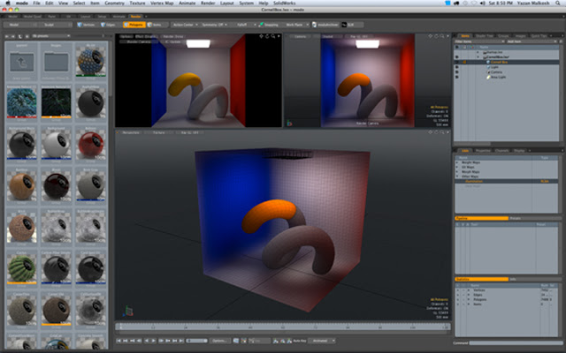Click the go-to-first-frame transport button
Screen dimensions: 566x353
[x=119, y=341]
